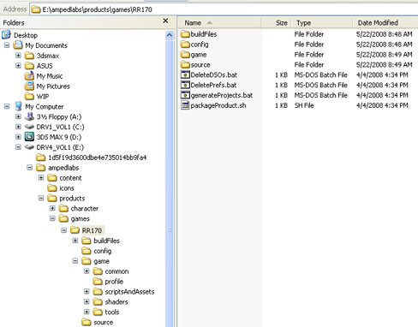Screen dimensions: 418x327
Task: Click the profile folder icon in tree
Action: [x=98, y=282]
